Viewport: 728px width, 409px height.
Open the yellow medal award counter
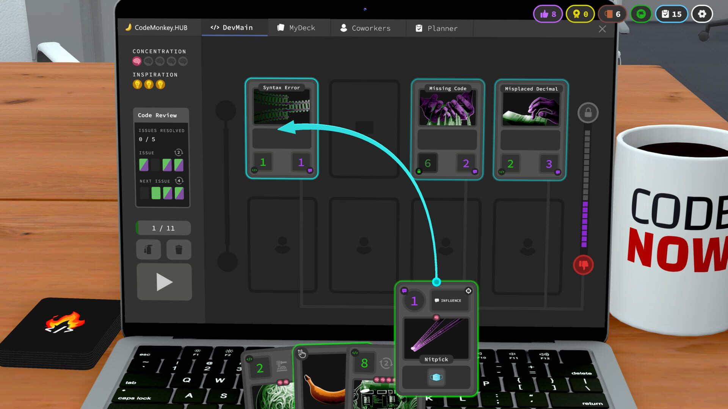coord(576,14)
